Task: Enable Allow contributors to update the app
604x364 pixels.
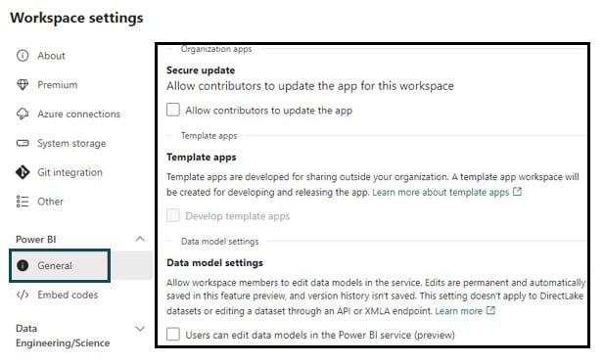Action: coord(173,110)
